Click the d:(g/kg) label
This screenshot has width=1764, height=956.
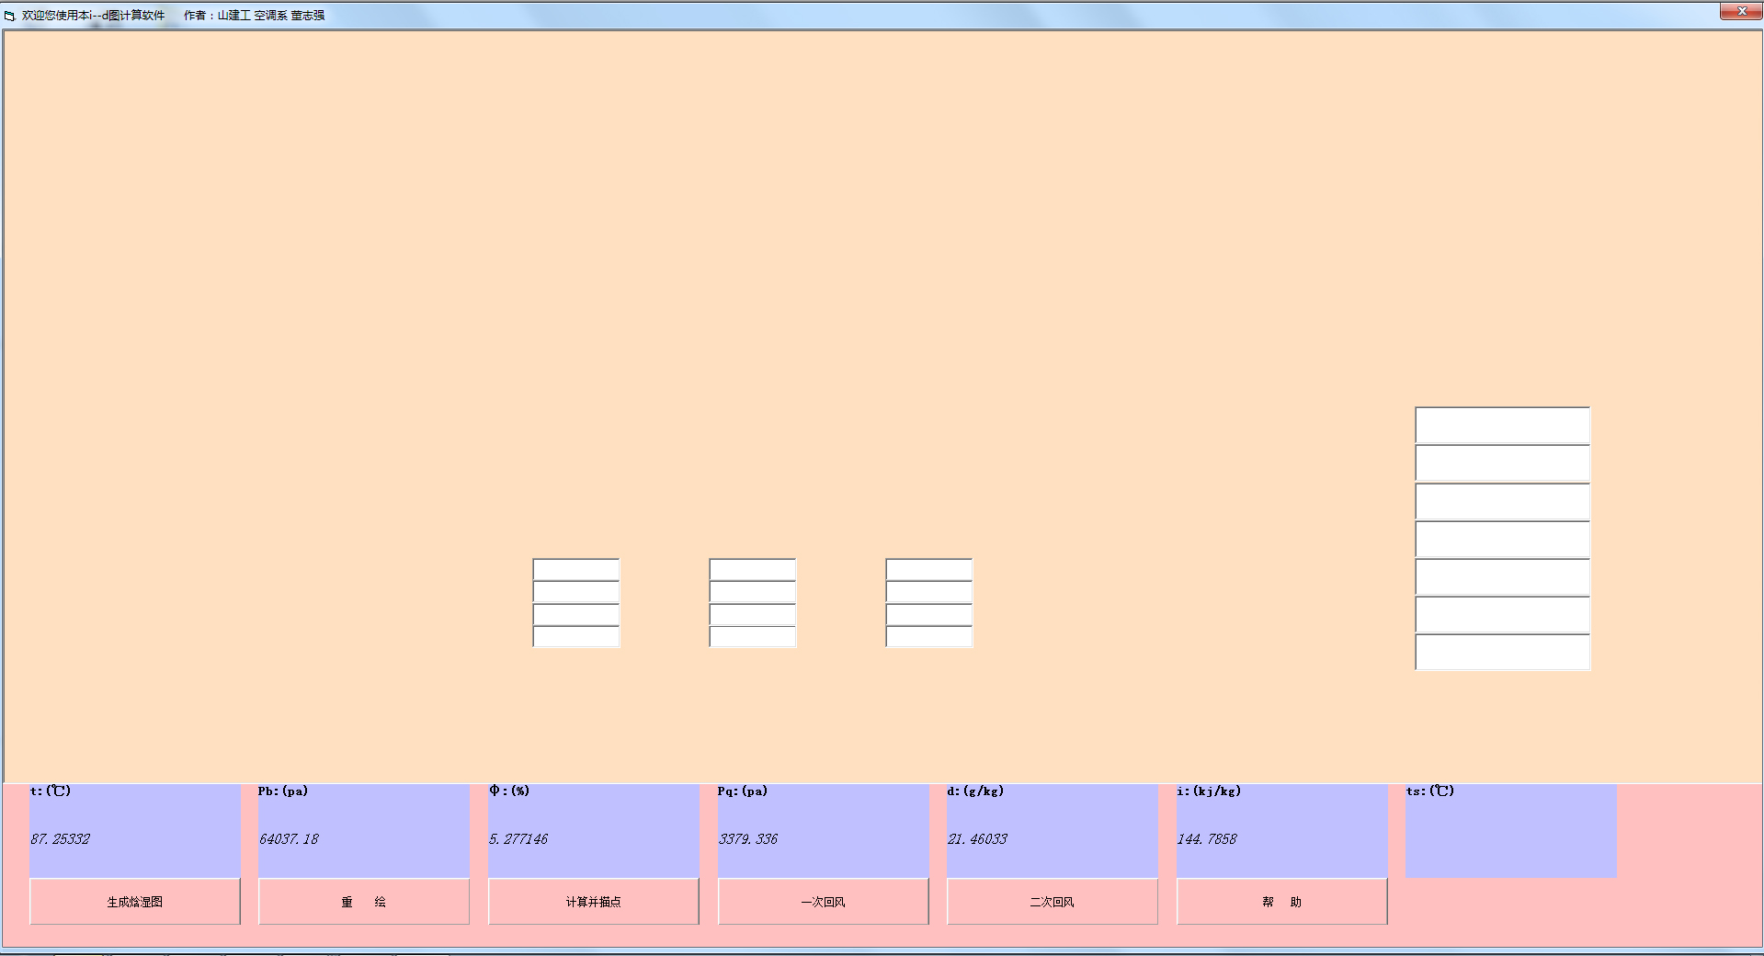[975, 791]
